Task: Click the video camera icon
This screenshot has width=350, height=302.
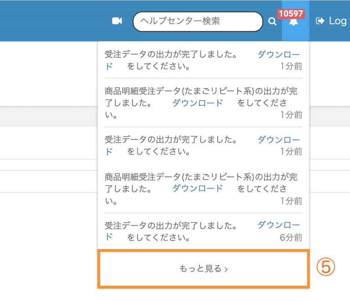Action: click(x=117, y=21)
